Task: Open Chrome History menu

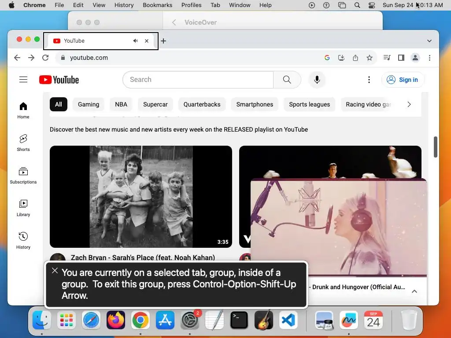Action: [x=124, y=5]
